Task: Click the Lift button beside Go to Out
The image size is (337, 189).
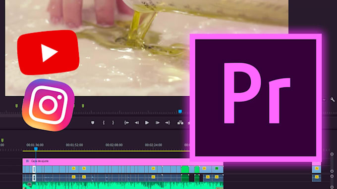Action: 180,123
